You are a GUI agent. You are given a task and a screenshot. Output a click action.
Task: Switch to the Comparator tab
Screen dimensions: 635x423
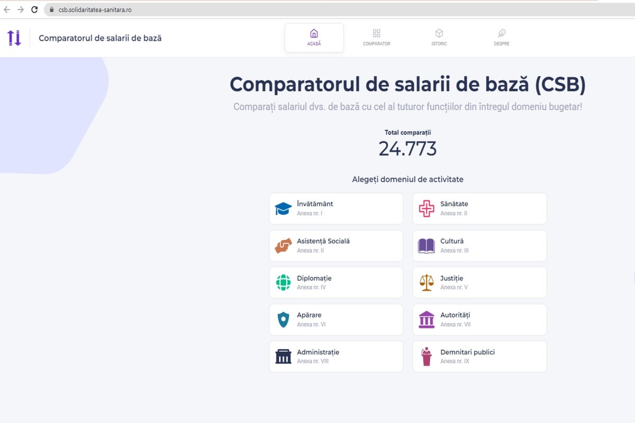[376, 36]
